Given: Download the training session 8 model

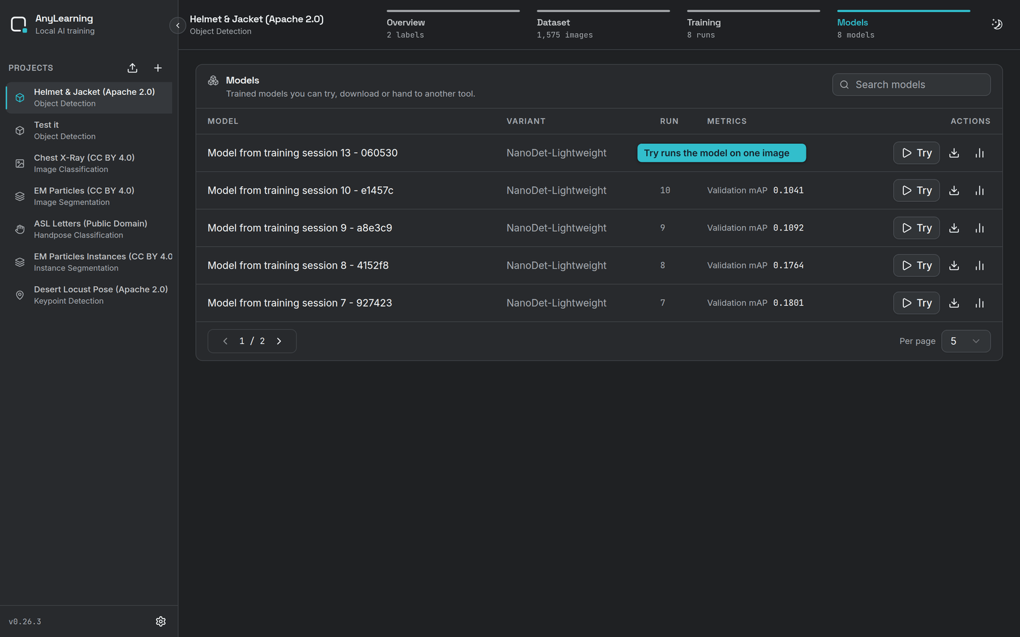Looking at the screenshot, I should [x=954, y=266].
